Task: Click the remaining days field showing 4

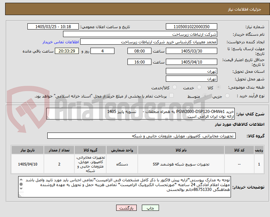Action: click(102, 51)
